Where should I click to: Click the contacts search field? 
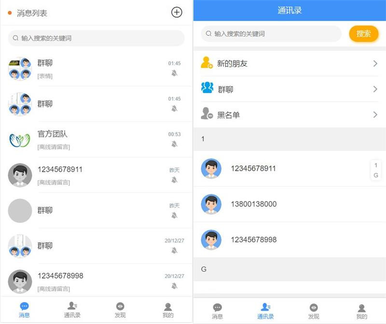(x=271, y=33)
